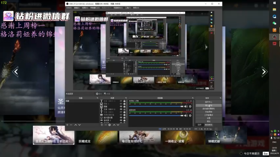280x157 pixels.
Task: Toggle the lock on the 图像 source
Action: [x=125, y=106]
